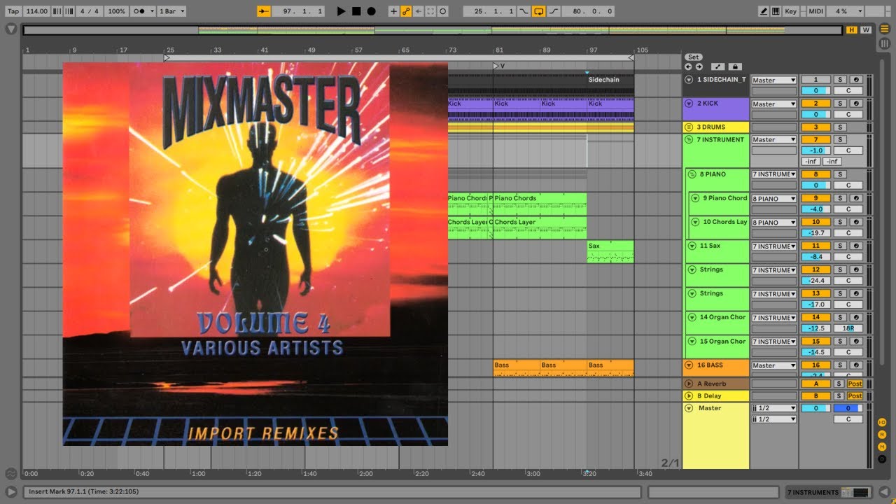Image resolution: width=896 pixels, height=504 pixels.
Task: Toggle the Lock Envelopes padlock icon
Action: (735, 66)
